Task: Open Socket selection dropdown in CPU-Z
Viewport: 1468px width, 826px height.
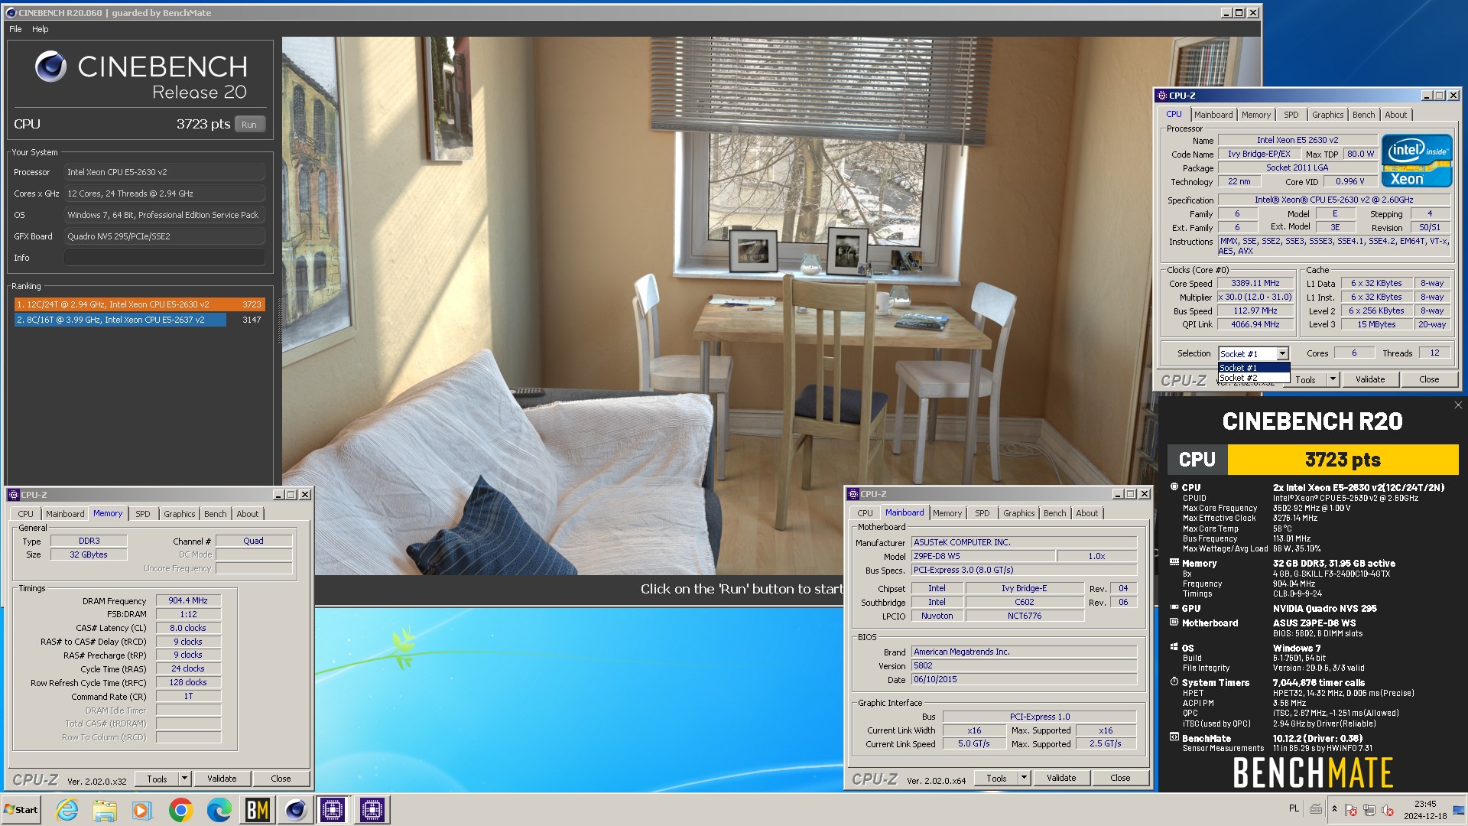Action: (1282, 353)
